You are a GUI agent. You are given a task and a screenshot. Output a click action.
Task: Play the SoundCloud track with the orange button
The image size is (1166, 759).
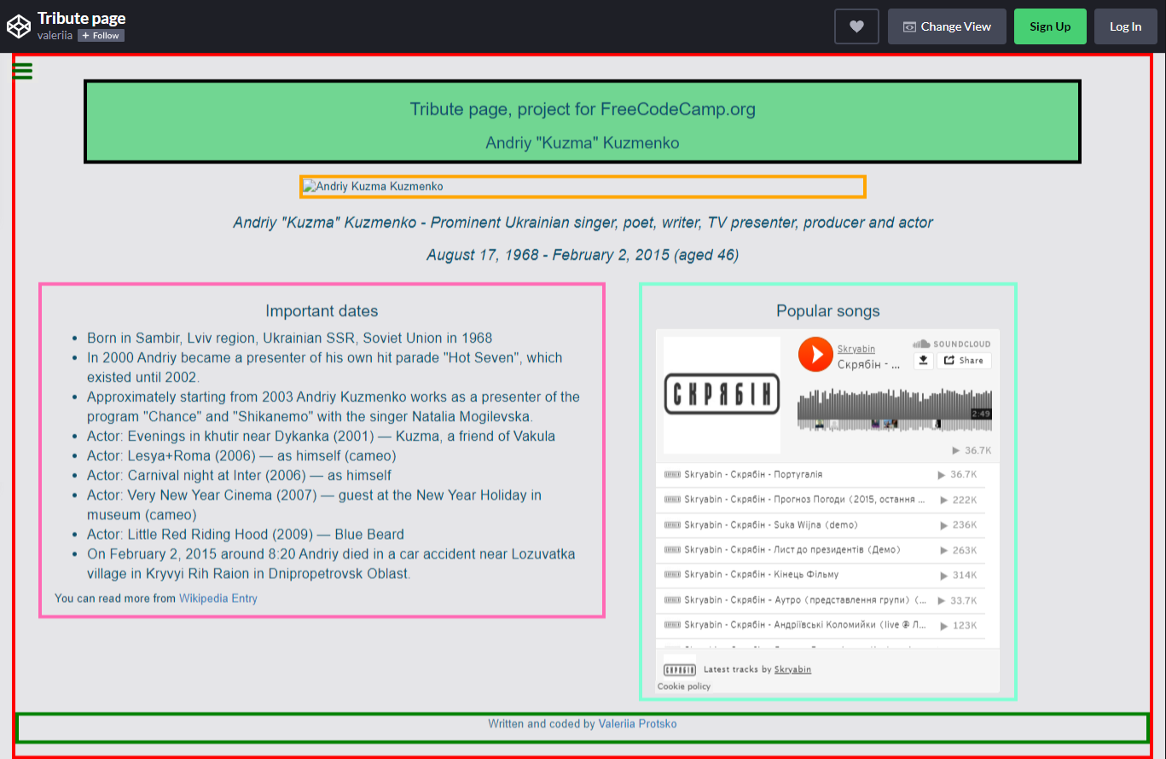click(815, 354)
